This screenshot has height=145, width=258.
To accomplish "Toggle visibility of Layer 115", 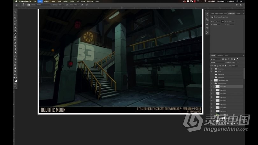I will 211,94.
